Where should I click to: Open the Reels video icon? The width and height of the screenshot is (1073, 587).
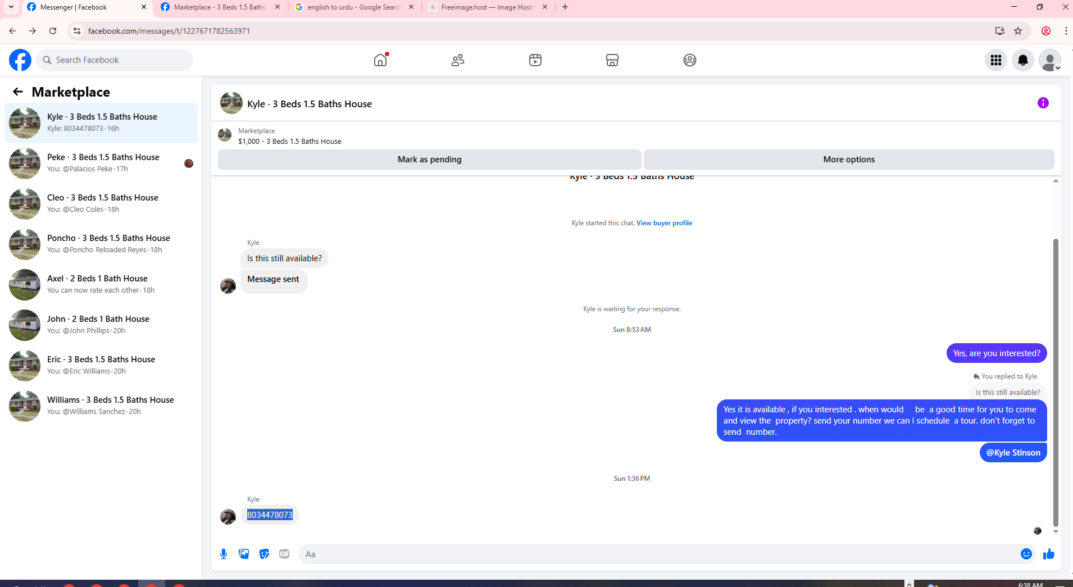(x=535, y=60)
